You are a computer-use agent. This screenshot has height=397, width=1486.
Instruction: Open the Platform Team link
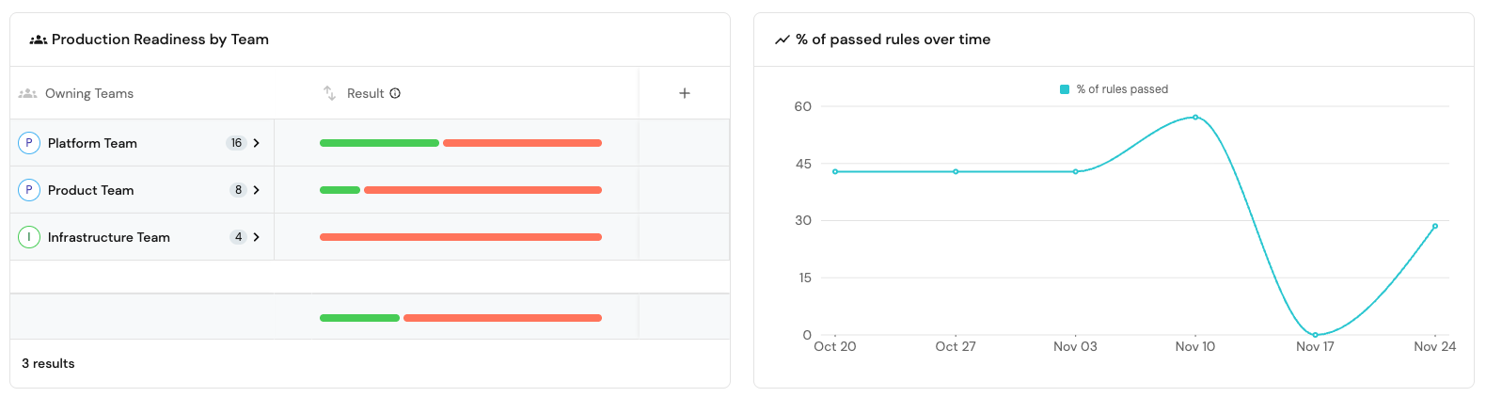[x=92, y=143]
